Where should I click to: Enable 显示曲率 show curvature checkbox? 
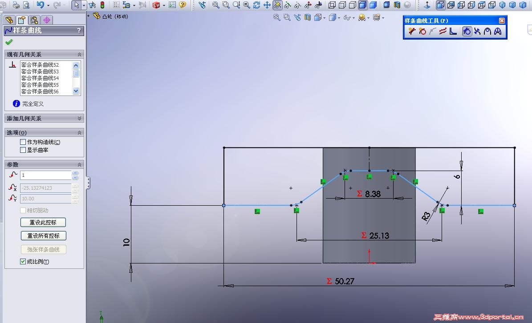[23, 150]
